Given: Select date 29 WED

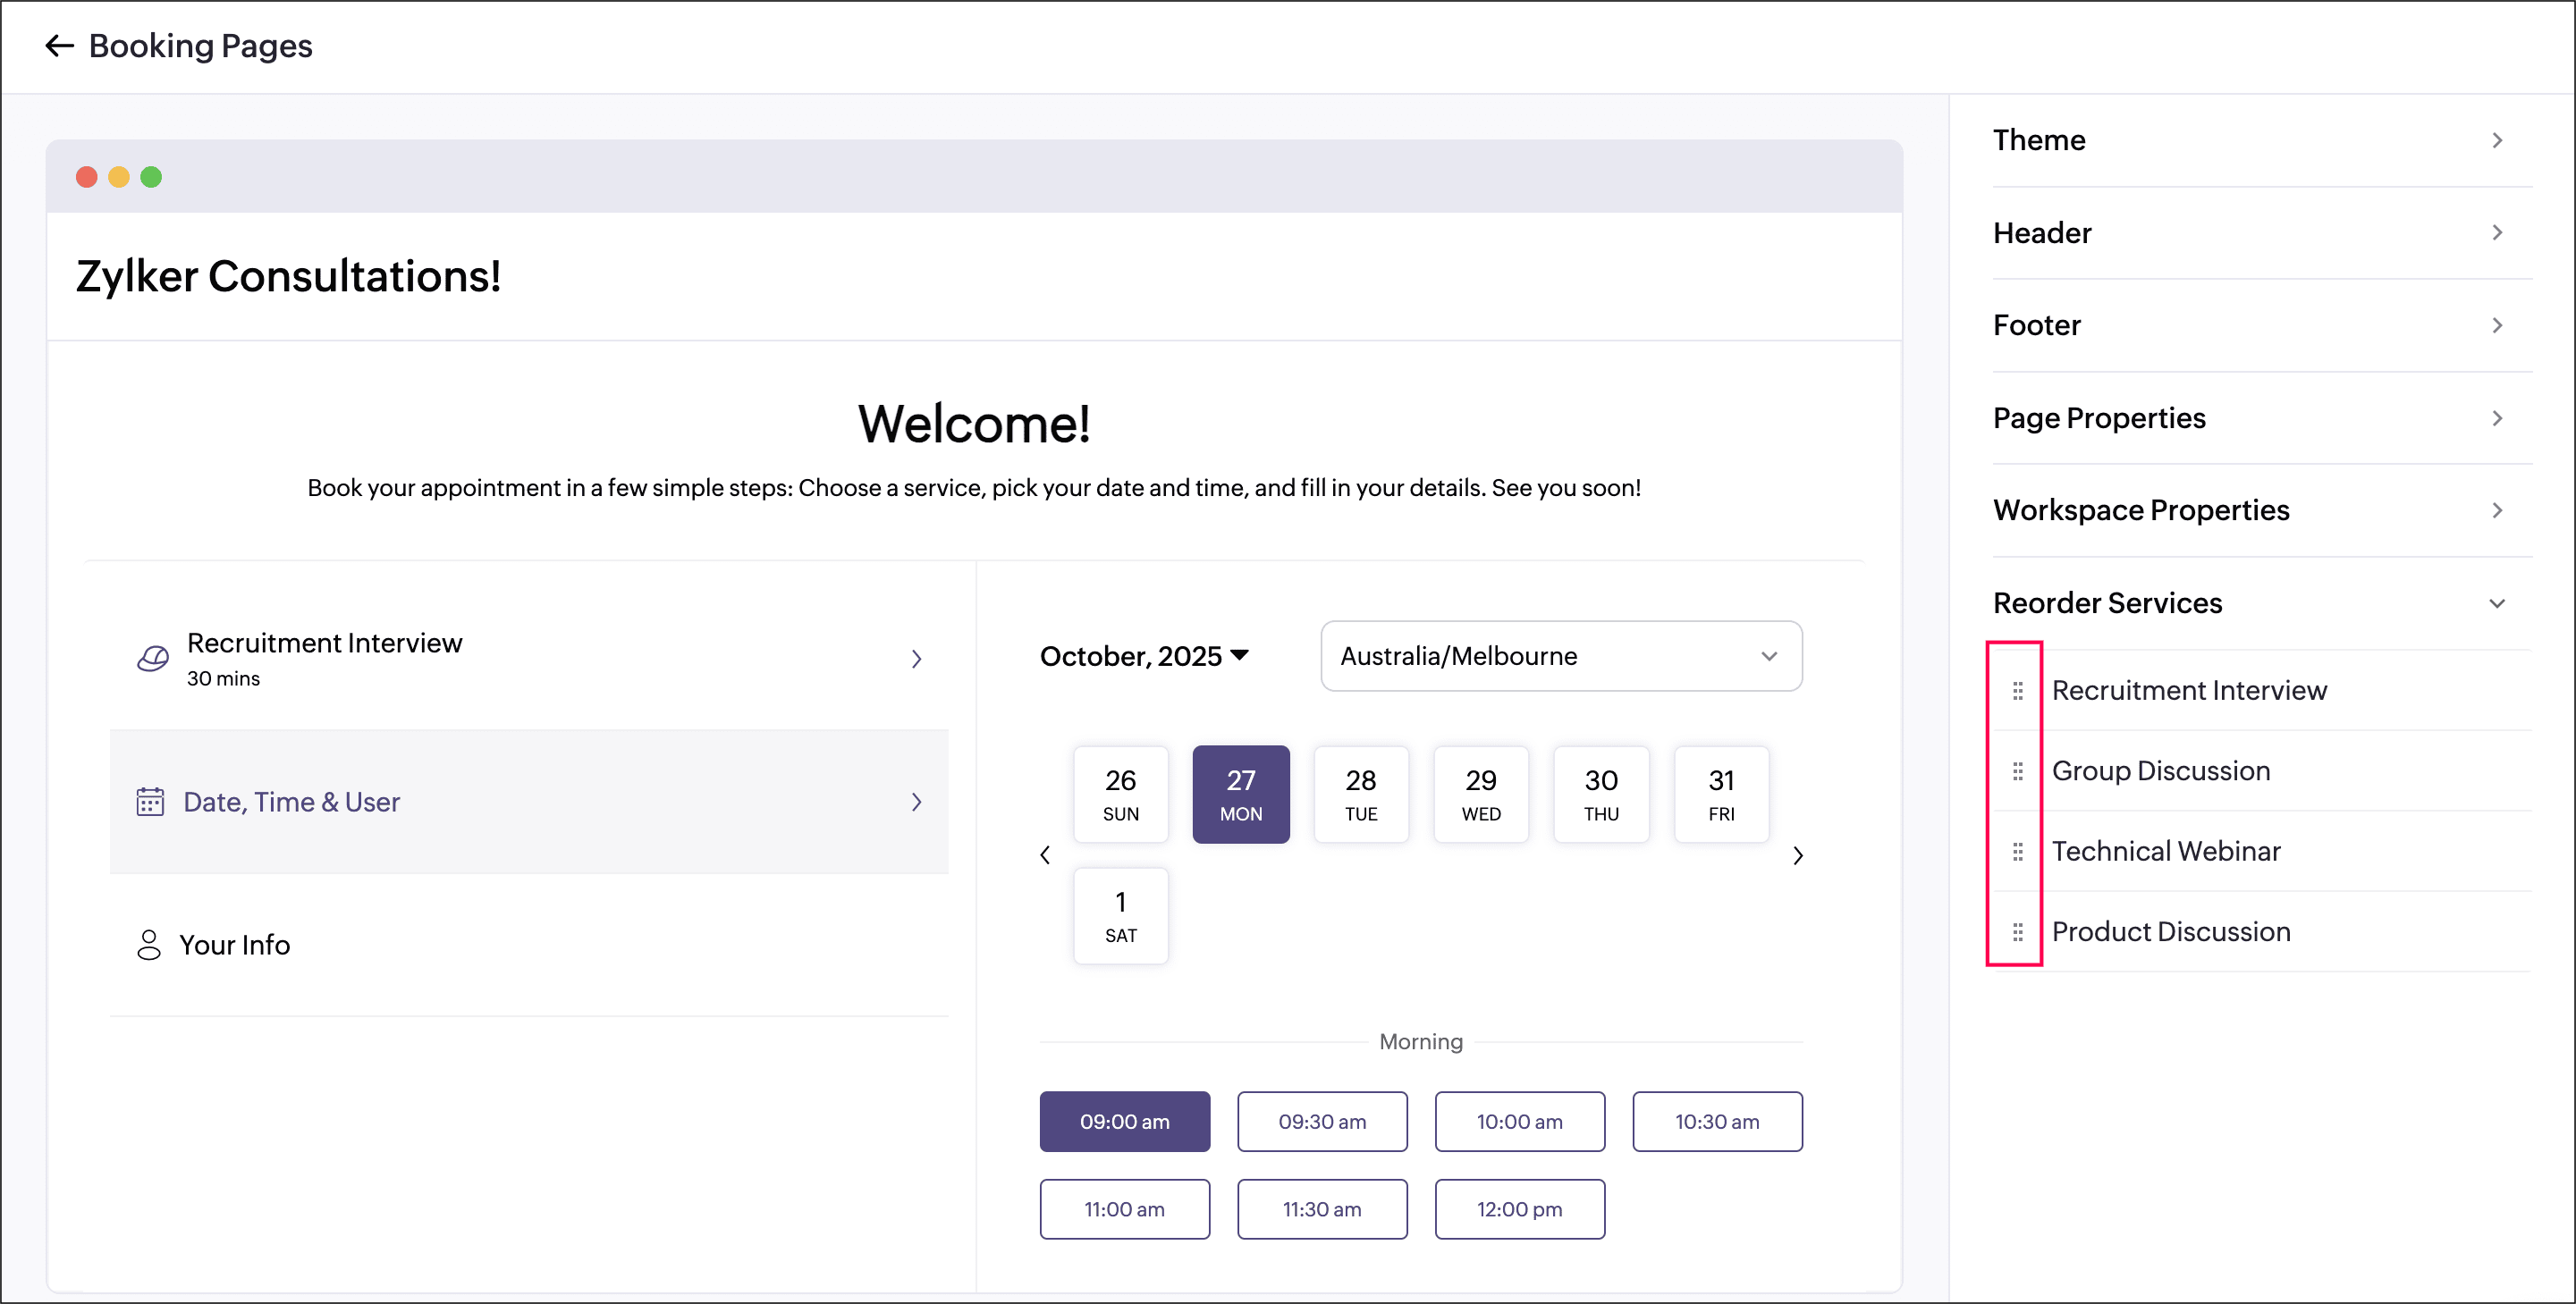Looking at the screenshot, I should tap(1480, 795).
